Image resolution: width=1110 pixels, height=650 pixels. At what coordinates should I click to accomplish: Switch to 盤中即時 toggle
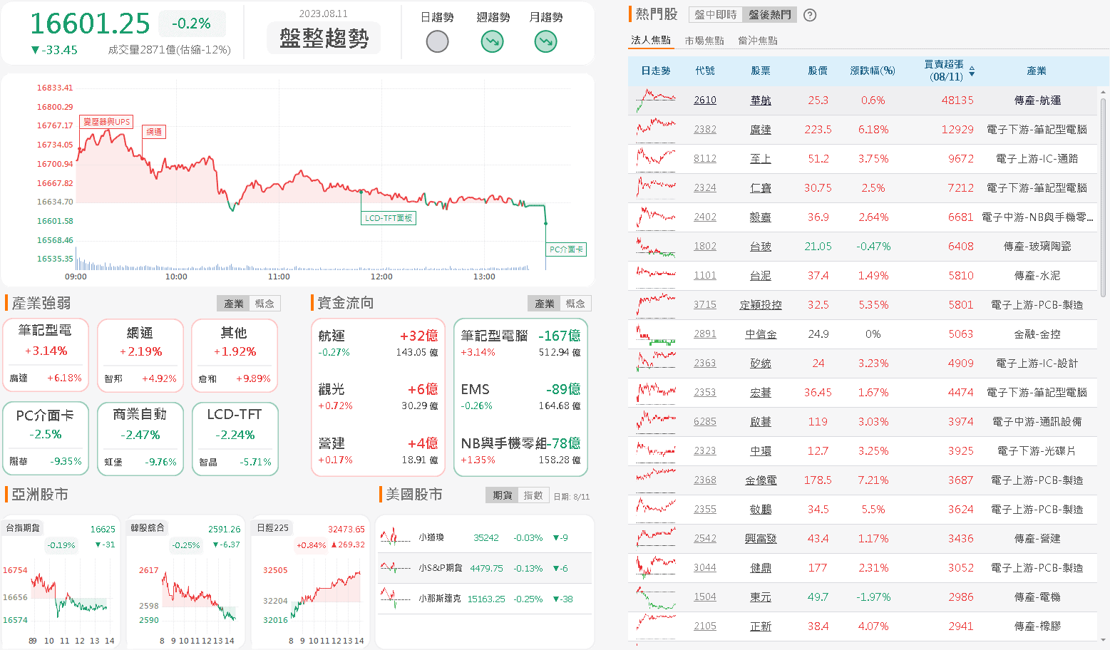[716, 15]
